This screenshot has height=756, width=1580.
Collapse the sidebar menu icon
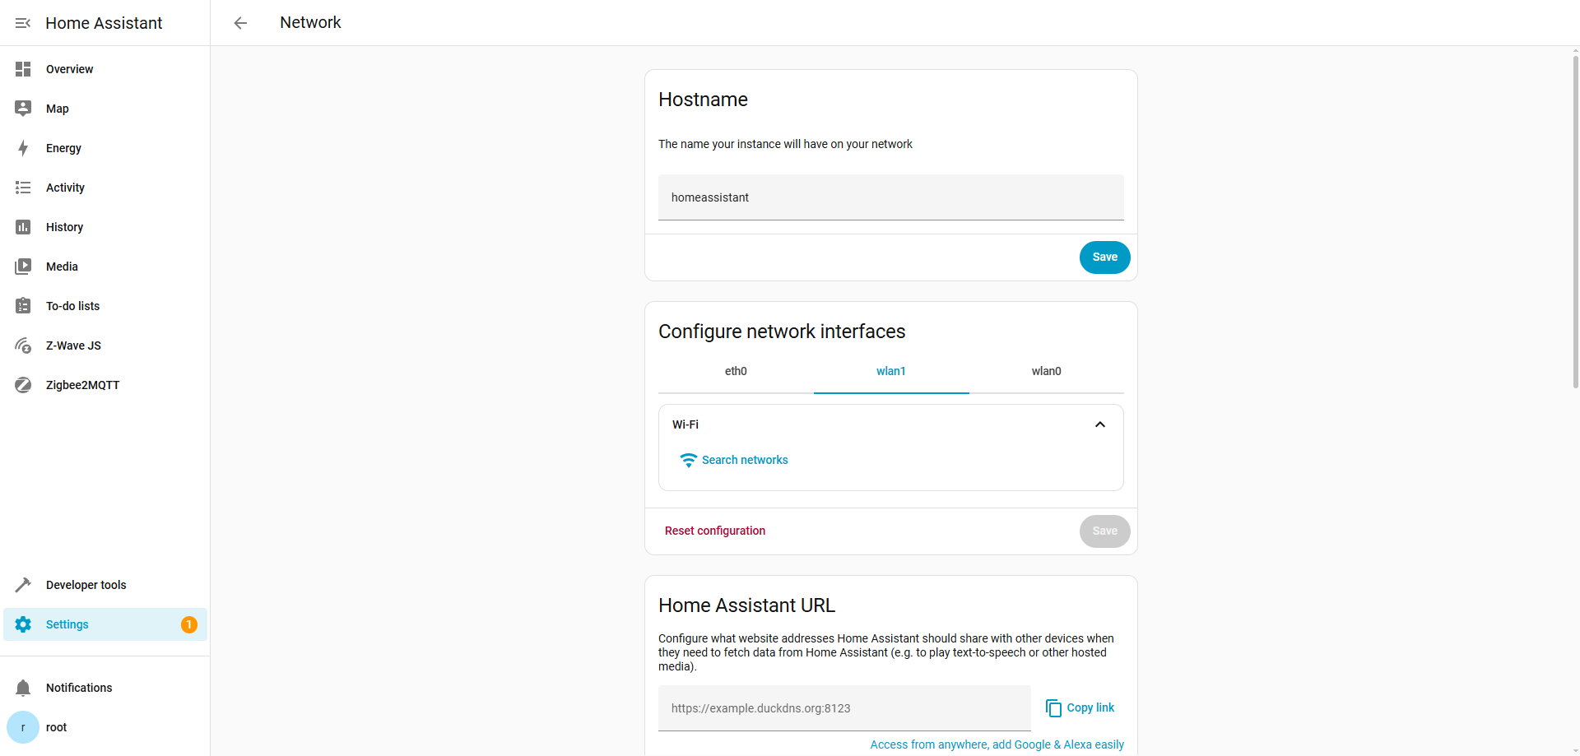click(23, 23)
